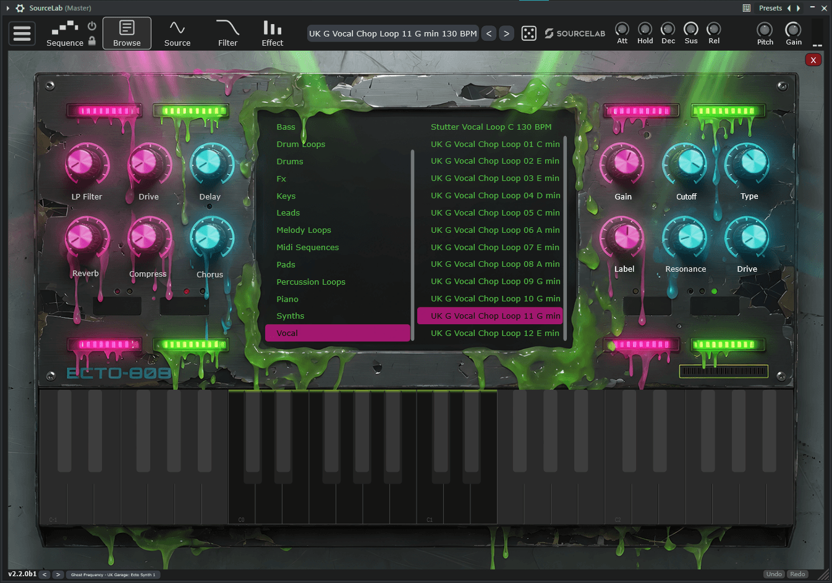The width and height of the screenshot is (832, 583).
Task: Click the lock icon under the power button
Action: [x=91, y=41]
